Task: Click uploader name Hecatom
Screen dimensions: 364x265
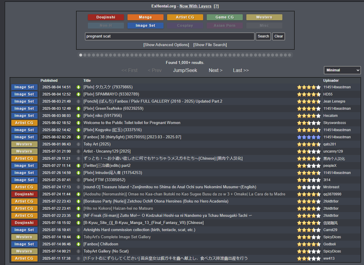Action: (x=330, y=116)
